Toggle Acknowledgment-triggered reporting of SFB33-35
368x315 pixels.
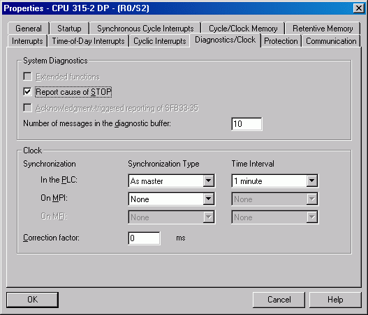pyautogui.click(x=27, y=108)
